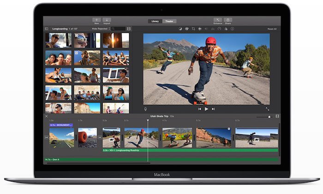Switch to the Theater tab
323x194 pixels.
[x=169, y=21]
